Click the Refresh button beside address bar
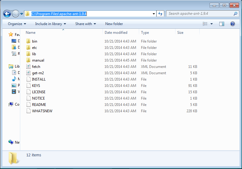 pyautogui.click(x=160, y=14)
